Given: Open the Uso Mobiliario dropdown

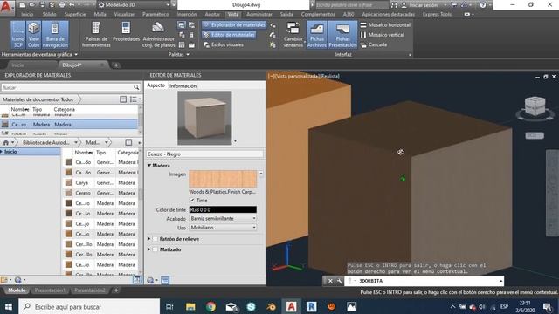Looking at the screenshot, I should 223,228.
